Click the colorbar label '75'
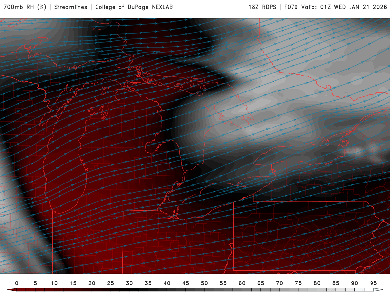 (x=298, y=283)
